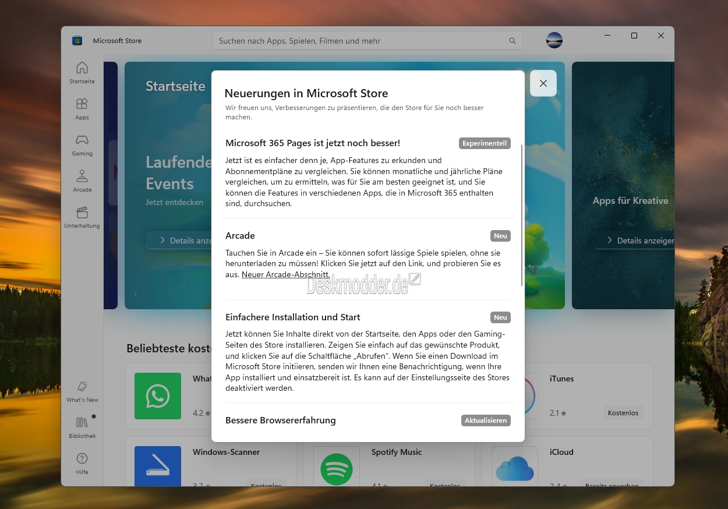Click the search box for apps
This screenshot has height=509, width=728.
point(367,41)
